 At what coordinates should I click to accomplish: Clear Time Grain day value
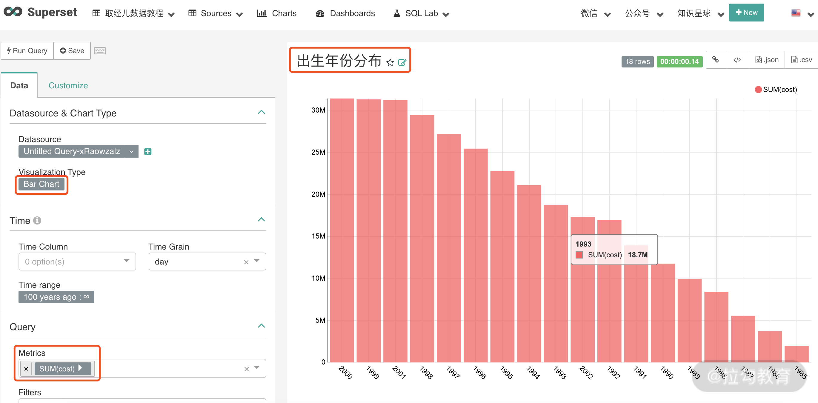click(x=246, y=262)
